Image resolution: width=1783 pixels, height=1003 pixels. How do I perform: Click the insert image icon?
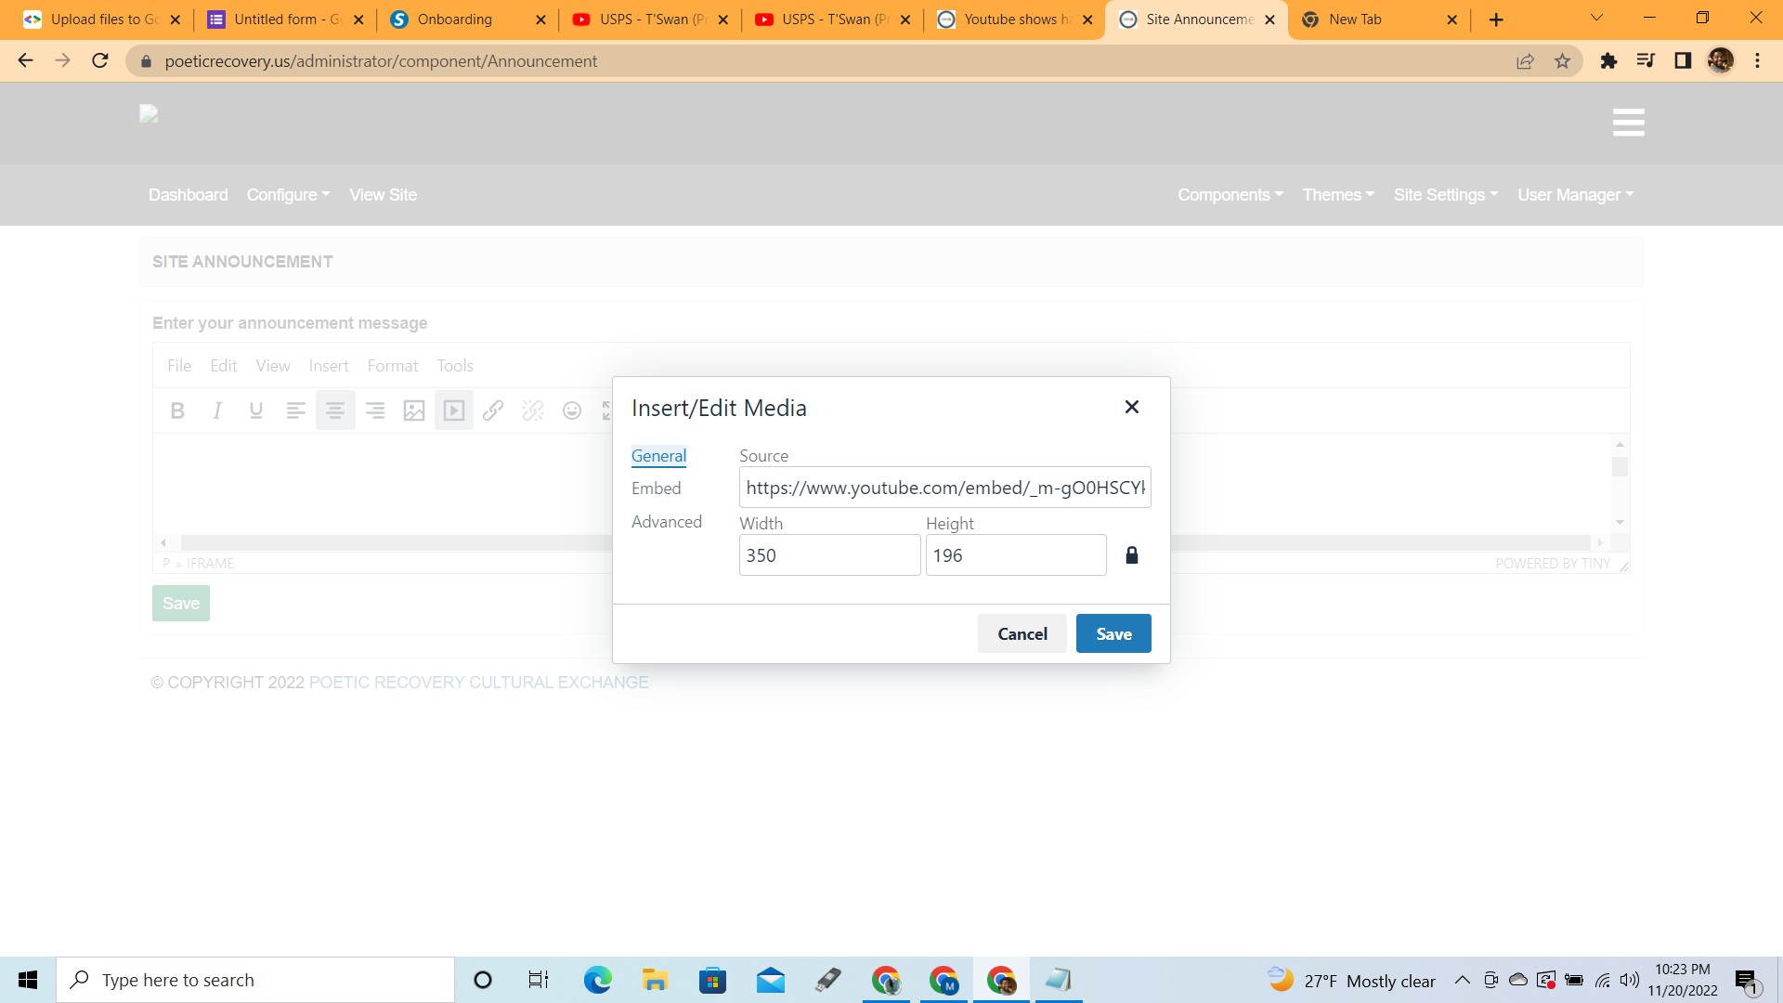pos(414,410)
